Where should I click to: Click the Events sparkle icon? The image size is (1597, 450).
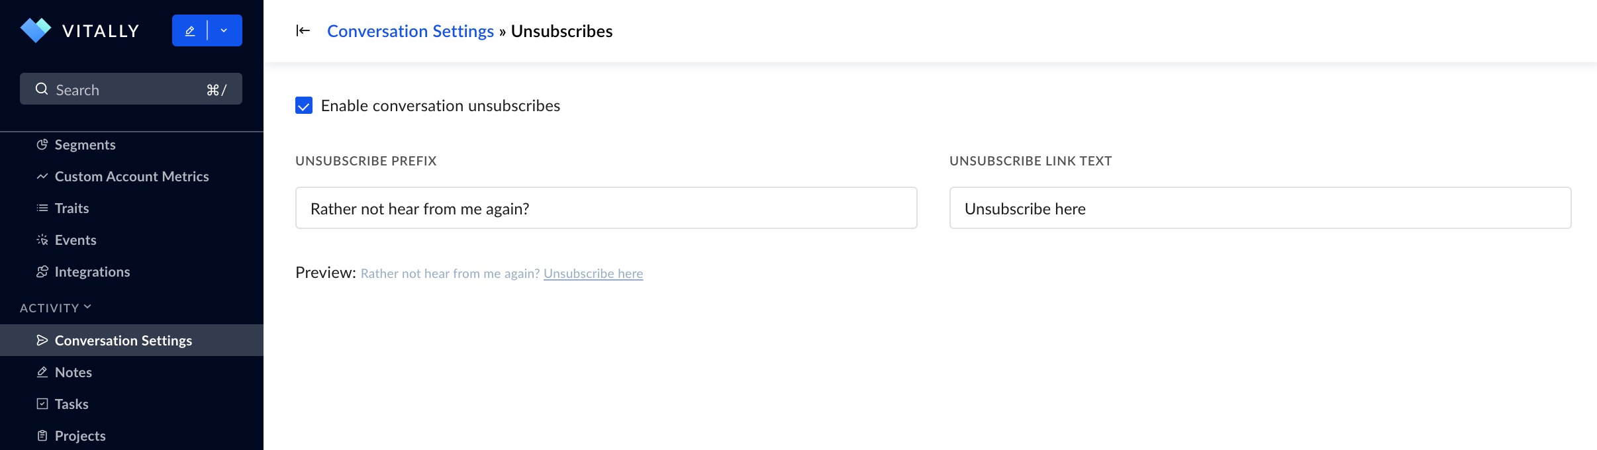42,240
